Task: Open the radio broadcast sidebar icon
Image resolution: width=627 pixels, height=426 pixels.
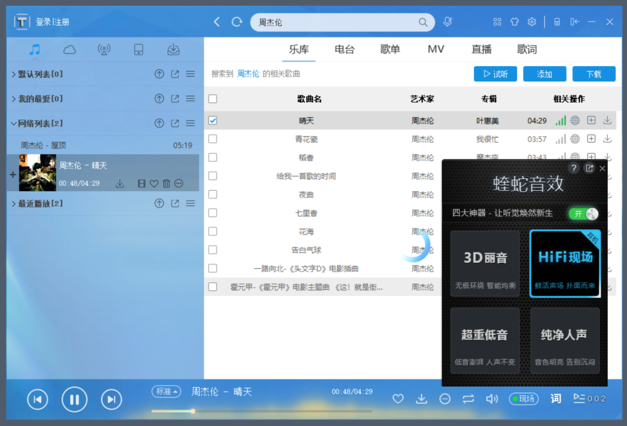Action: [x=104, y=49]
